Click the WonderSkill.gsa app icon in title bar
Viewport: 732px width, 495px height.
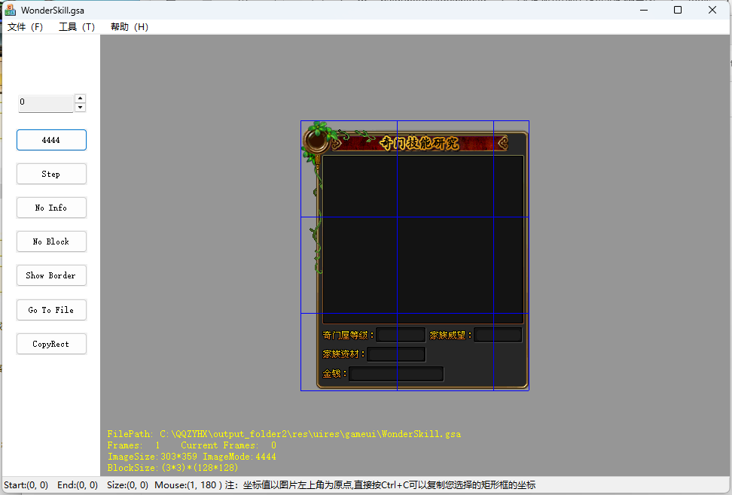(11, 10)
